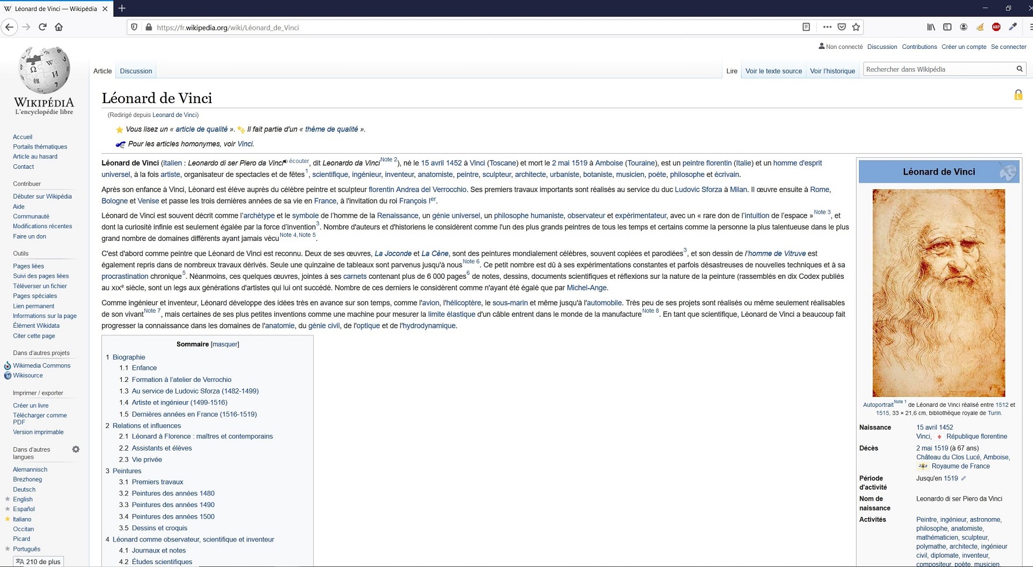Toggle Reader View icon in address bar
The image size is (1033, 567).
tap(806, 27)
